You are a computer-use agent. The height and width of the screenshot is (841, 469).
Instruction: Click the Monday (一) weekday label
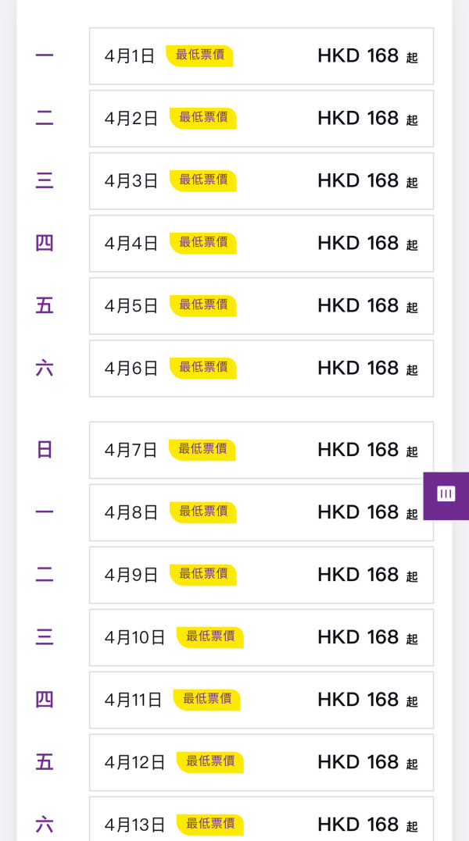44,55
